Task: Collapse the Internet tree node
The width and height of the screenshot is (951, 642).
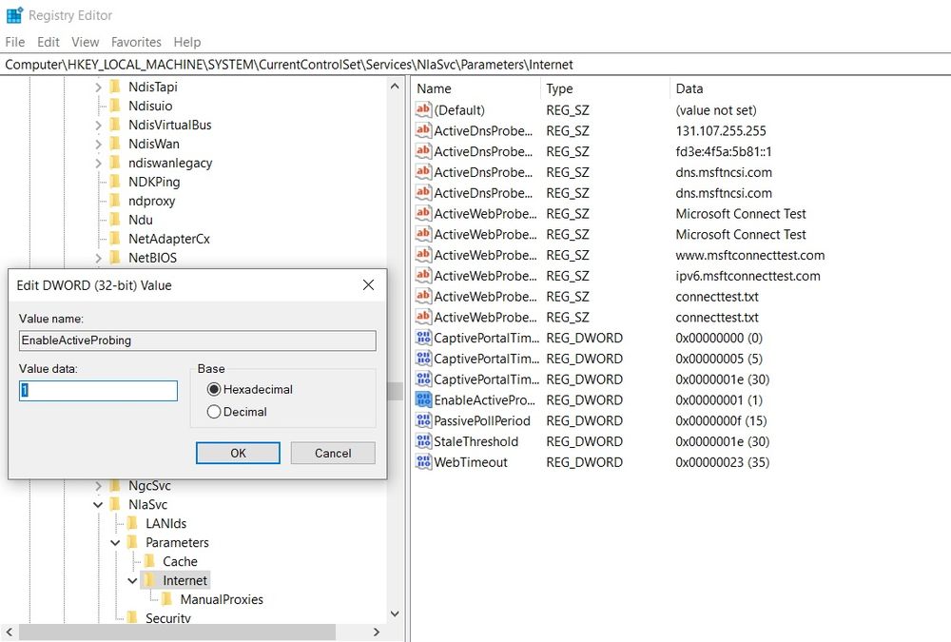Action: coord(132,581)
